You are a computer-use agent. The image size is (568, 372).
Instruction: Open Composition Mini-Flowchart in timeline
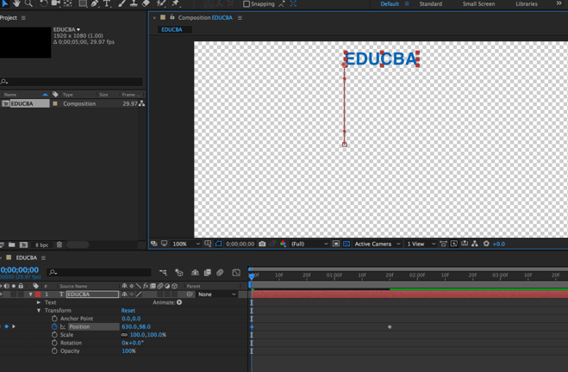[x=163, y=272]
